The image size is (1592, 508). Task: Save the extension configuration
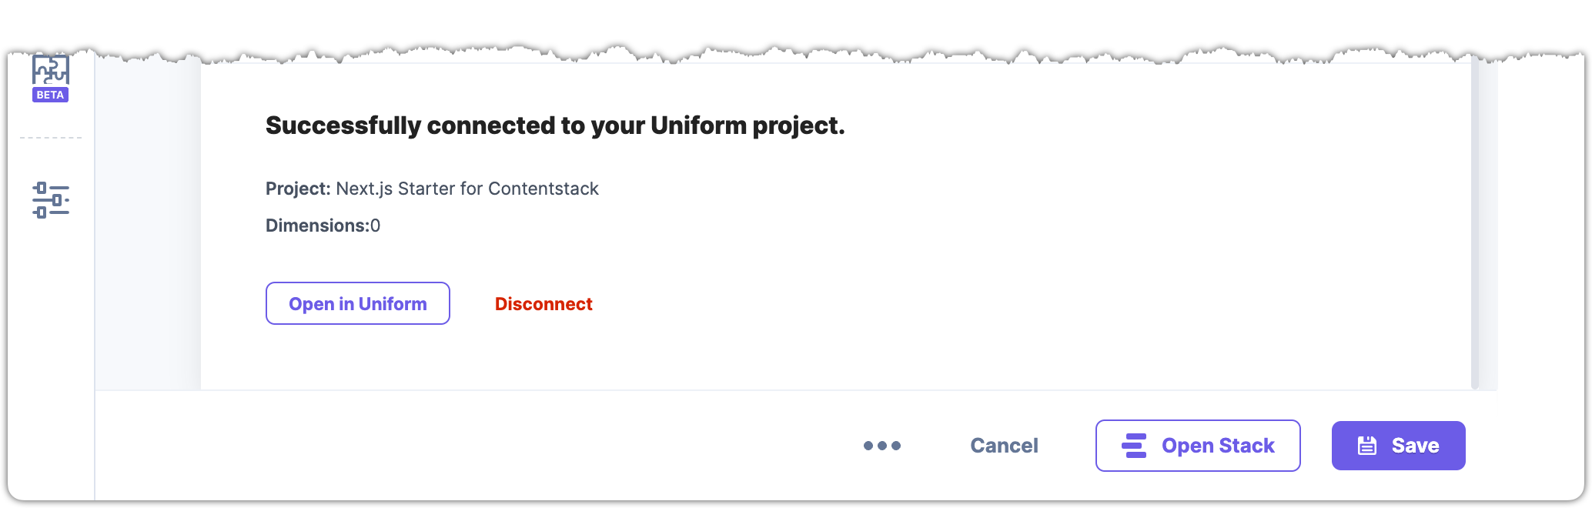point(1398,446)
